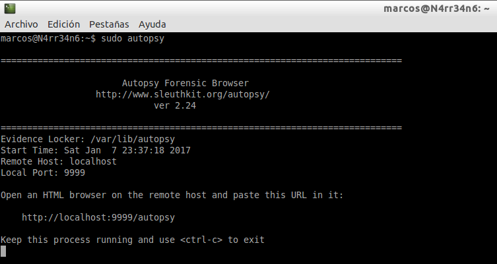Click the sleuthkit.org autopsy URL

(183, 94)
